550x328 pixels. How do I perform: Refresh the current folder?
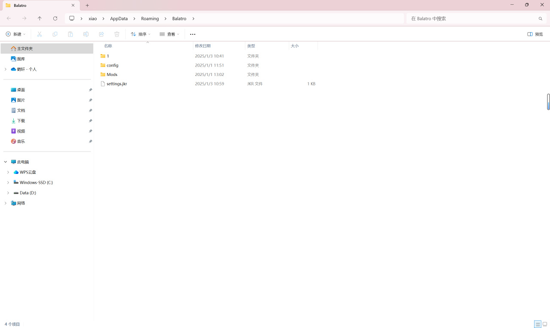(x=55, y=18)
